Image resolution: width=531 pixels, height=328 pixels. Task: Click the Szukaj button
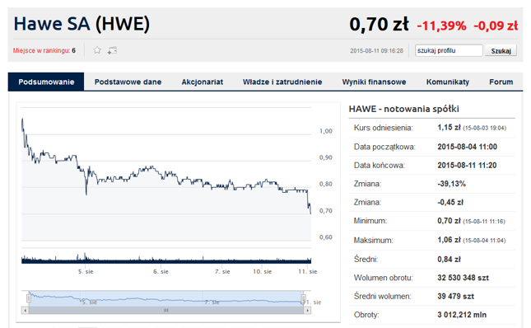[x=501, y=50]
